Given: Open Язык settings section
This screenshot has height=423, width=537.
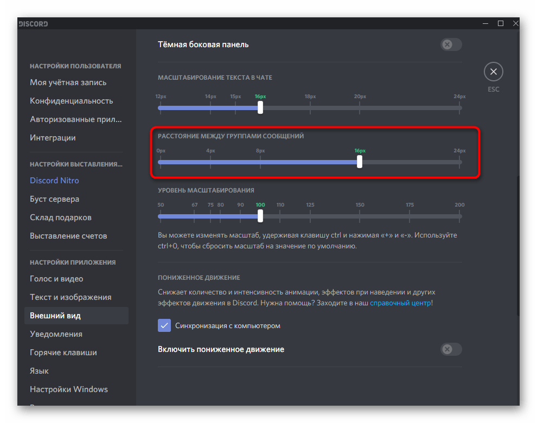Looking at the screenshot, I should point(40,371).
